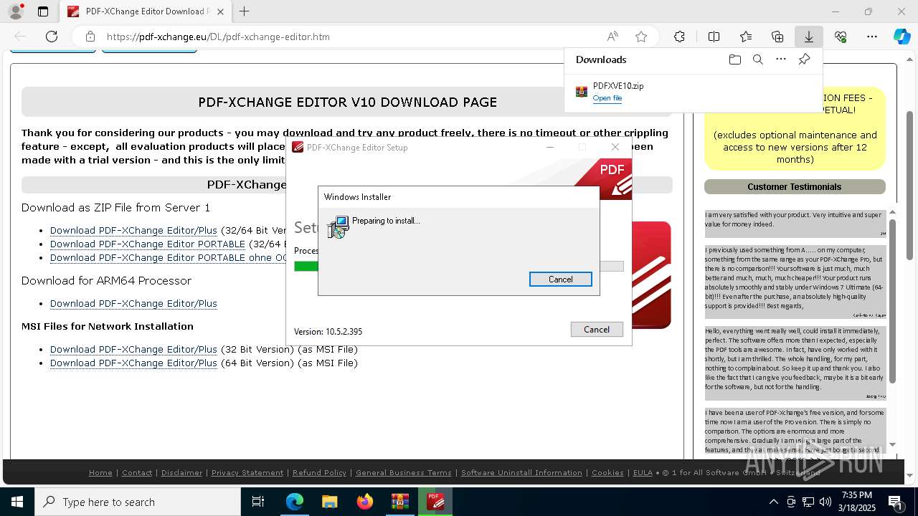This screenshot has height=516, width=918.
Task: Refresh the current page
Action: (52, 37)
